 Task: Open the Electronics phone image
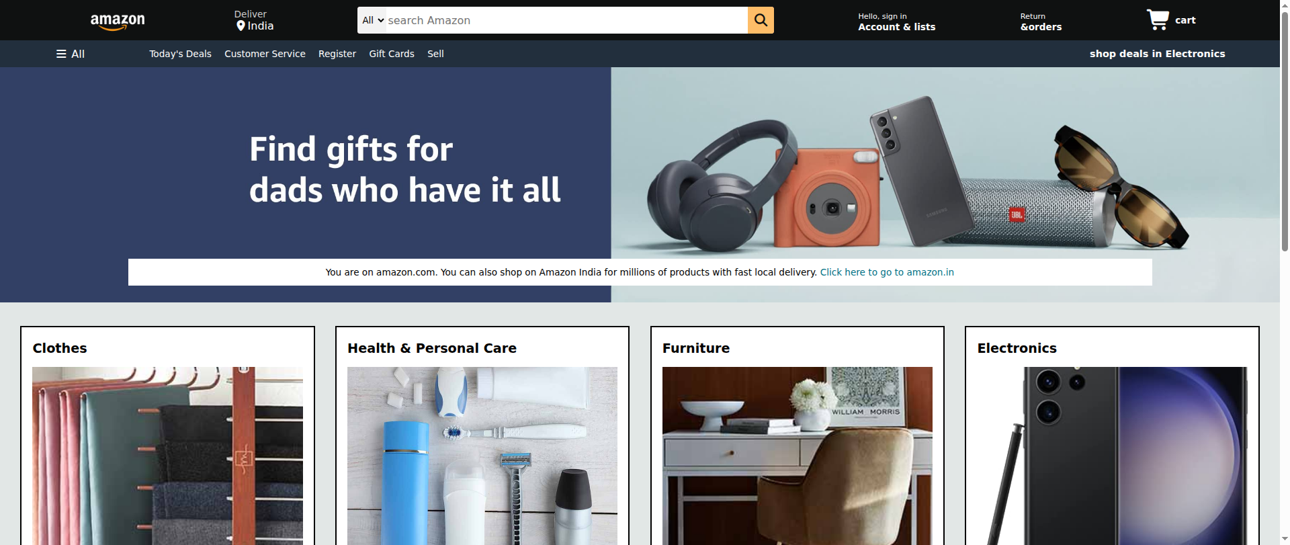point(1112,456)
